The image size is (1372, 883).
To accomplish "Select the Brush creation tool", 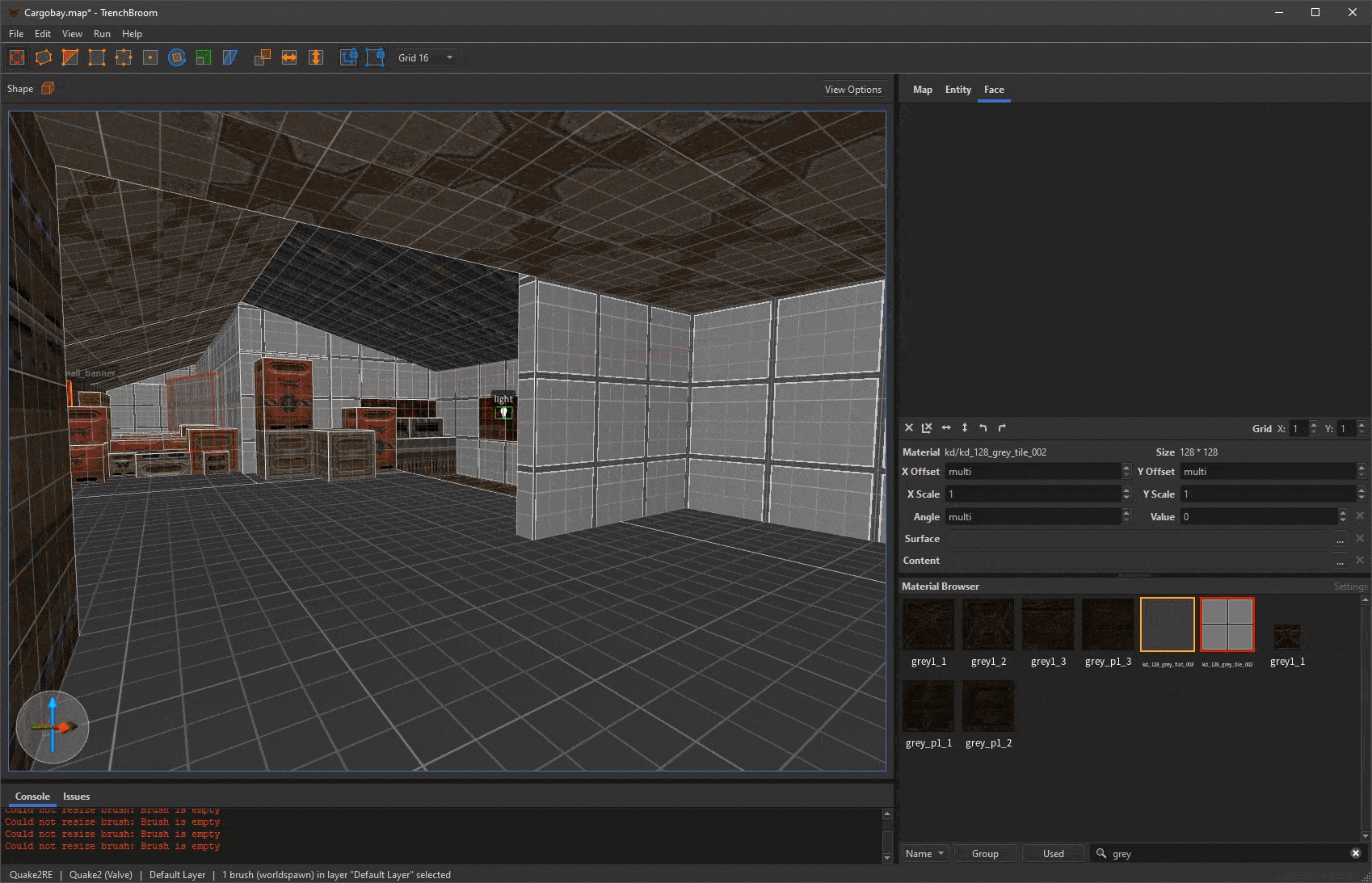I will (44, 57).
